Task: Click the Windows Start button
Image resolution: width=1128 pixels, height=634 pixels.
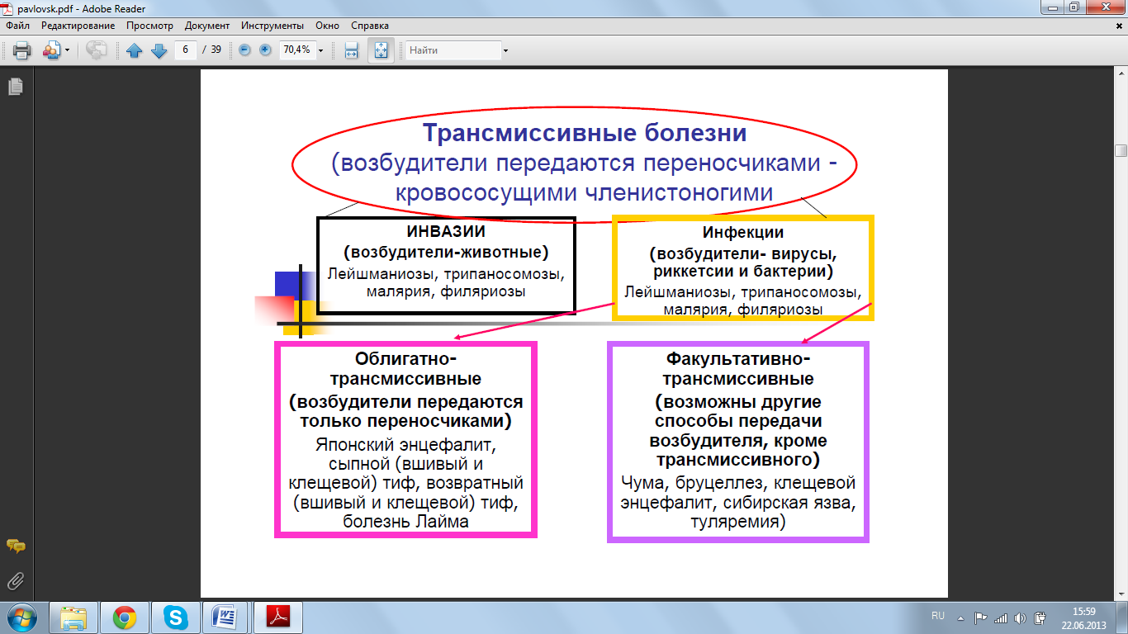Action: pos(21,617)
